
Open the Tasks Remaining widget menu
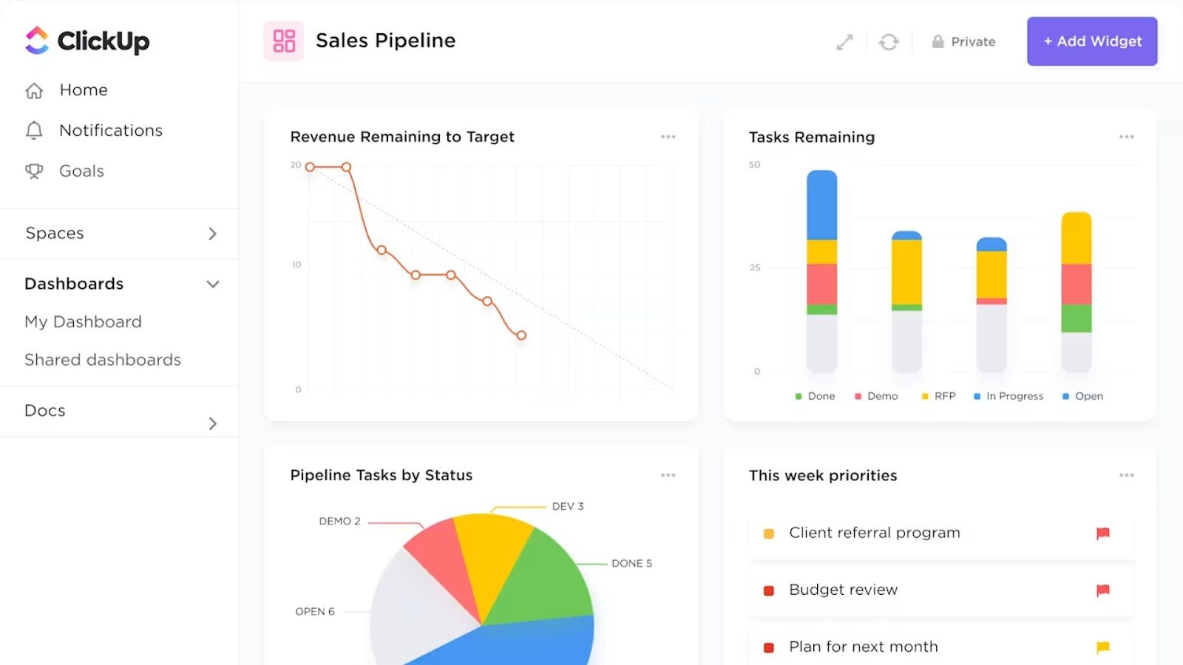pos(1126,136)
